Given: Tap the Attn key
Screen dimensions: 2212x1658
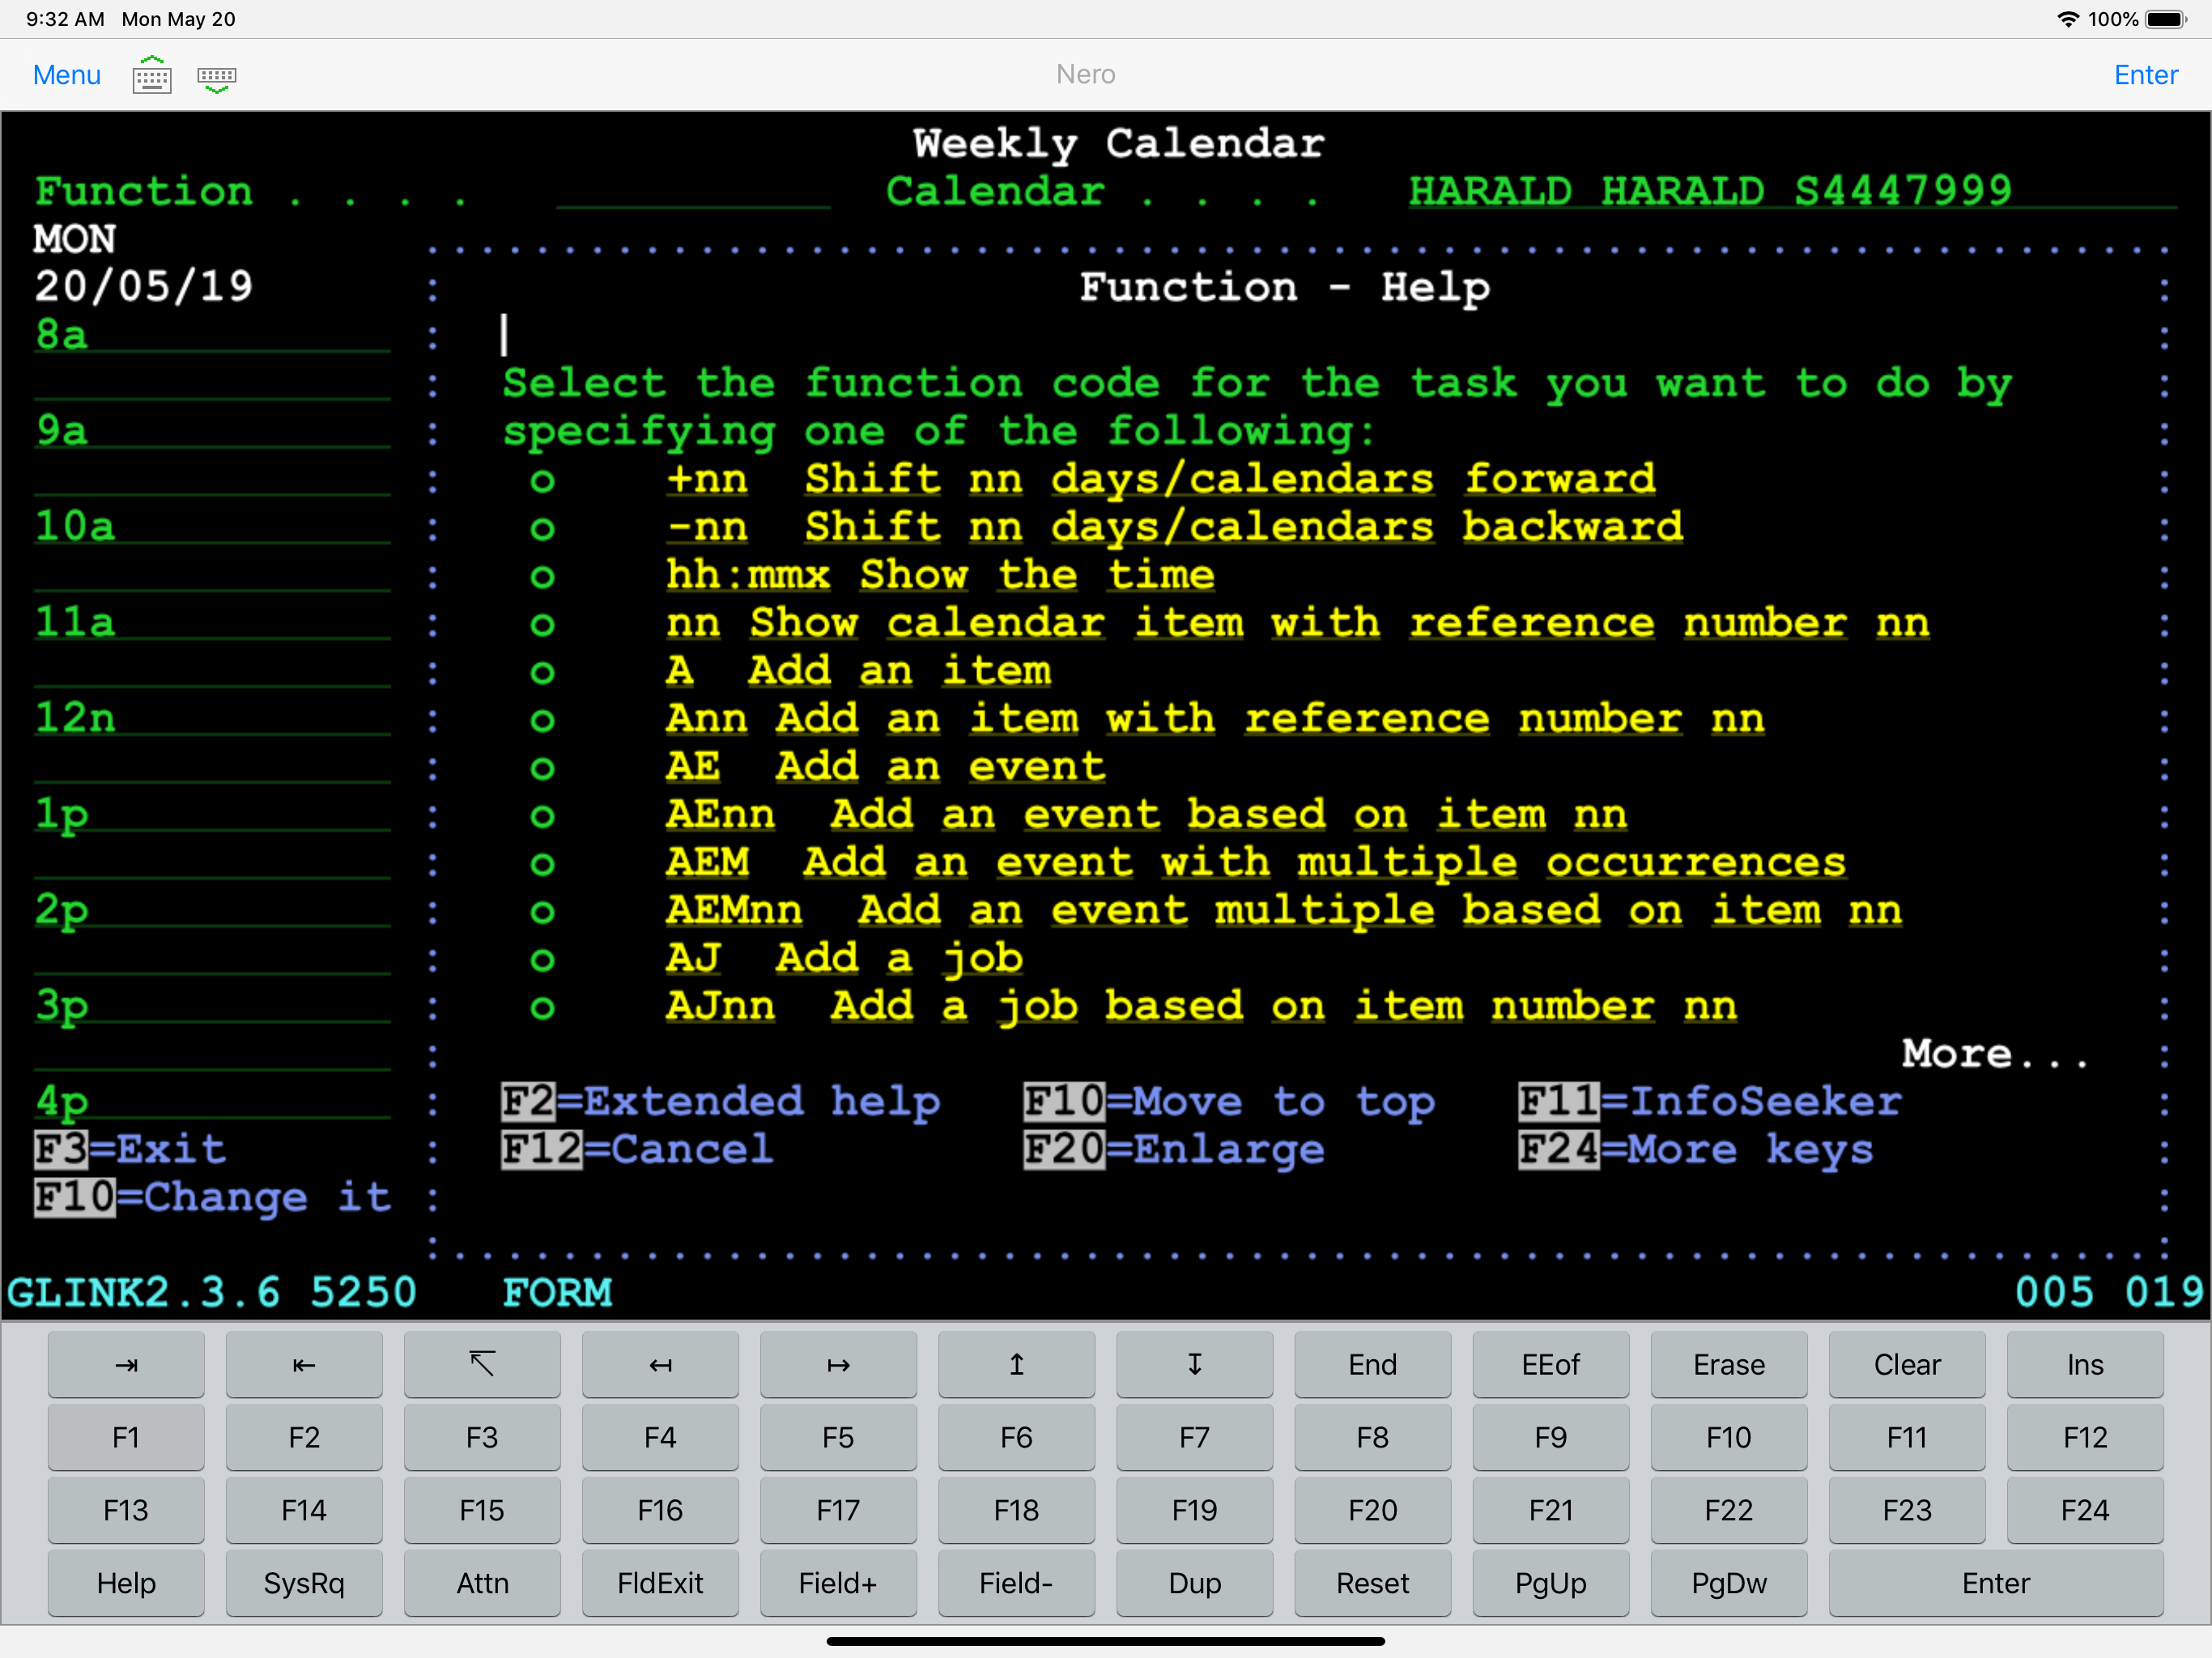Looking at the screenshot, I should [482, 1583].
